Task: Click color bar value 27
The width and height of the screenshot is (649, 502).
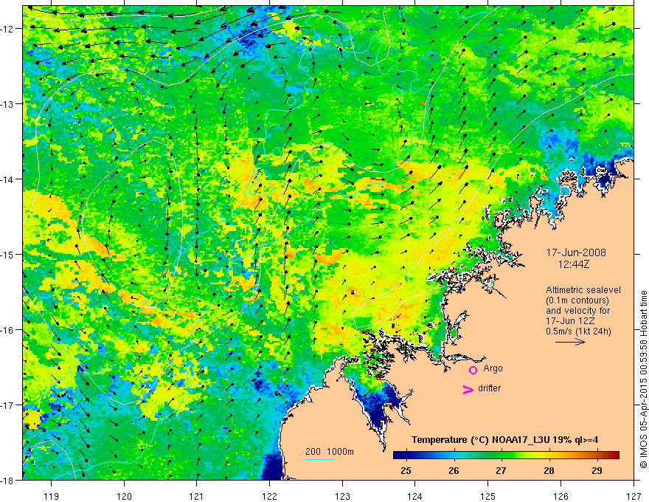Action: [502, 471]
